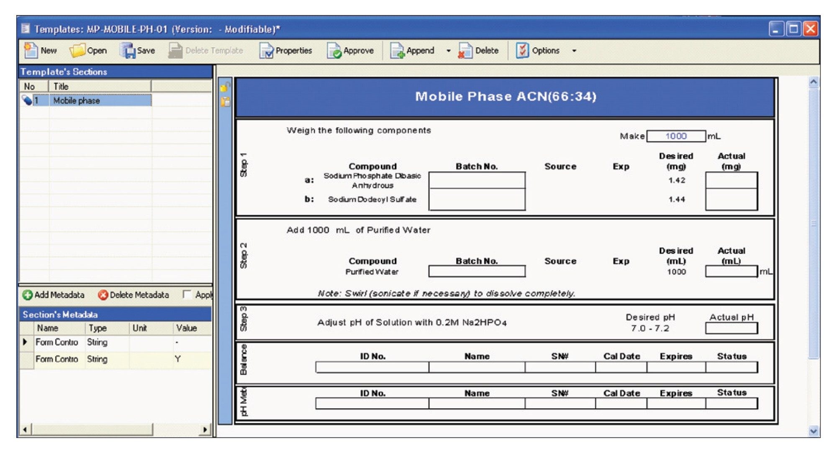This screenshot has width=837, height=458.
Task: Click the Title column header
Action: click(100, 87)
